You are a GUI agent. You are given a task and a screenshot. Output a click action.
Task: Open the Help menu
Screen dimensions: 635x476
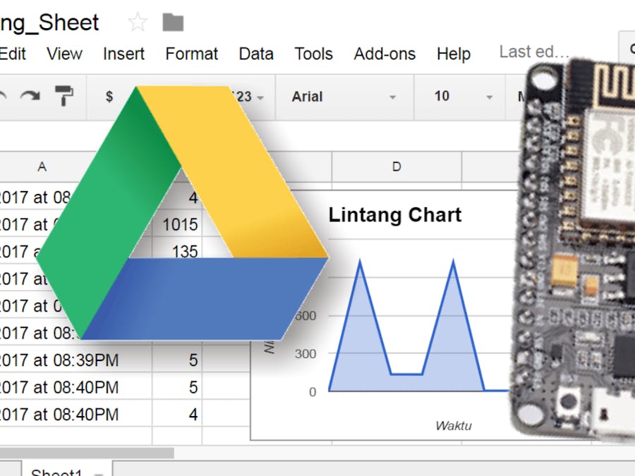pyautogui.click(x=453, y=54)
